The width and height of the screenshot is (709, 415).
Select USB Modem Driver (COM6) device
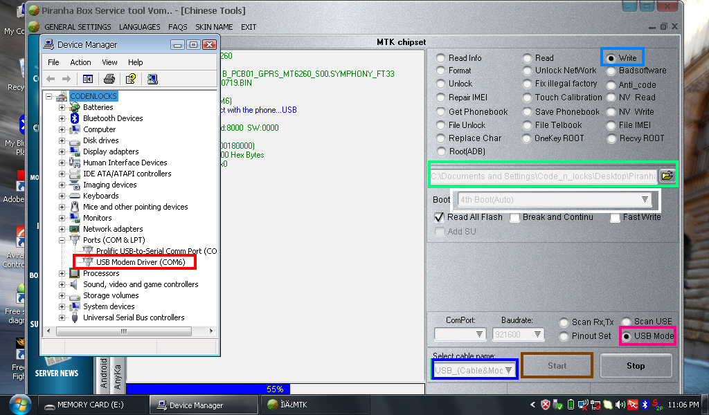138,262
